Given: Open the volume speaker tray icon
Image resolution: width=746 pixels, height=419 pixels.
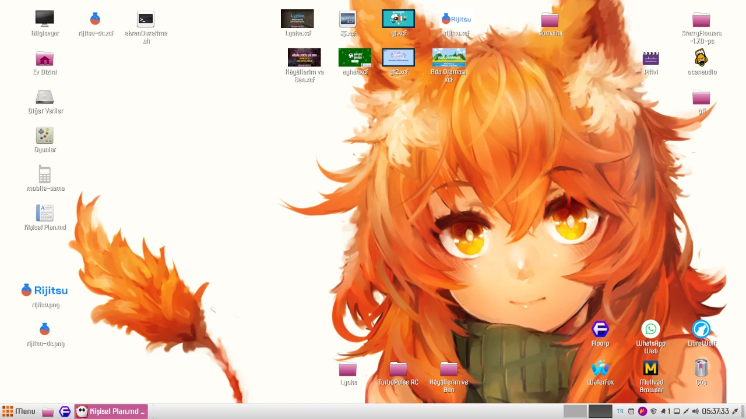Looking at the screenshot, I should (695, 411).
